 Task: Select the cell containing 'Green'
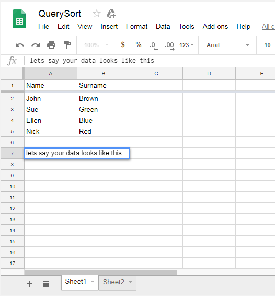click(104, 109)
